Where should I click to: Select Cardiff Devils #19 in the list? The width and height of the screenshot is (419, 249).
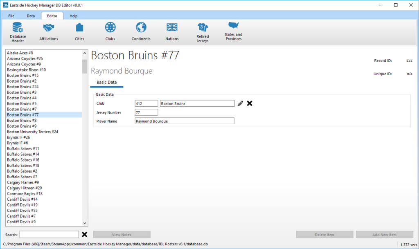[x=44, y=205]
